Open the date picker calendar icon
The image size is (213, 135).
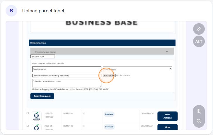click(x=170, y=69)
